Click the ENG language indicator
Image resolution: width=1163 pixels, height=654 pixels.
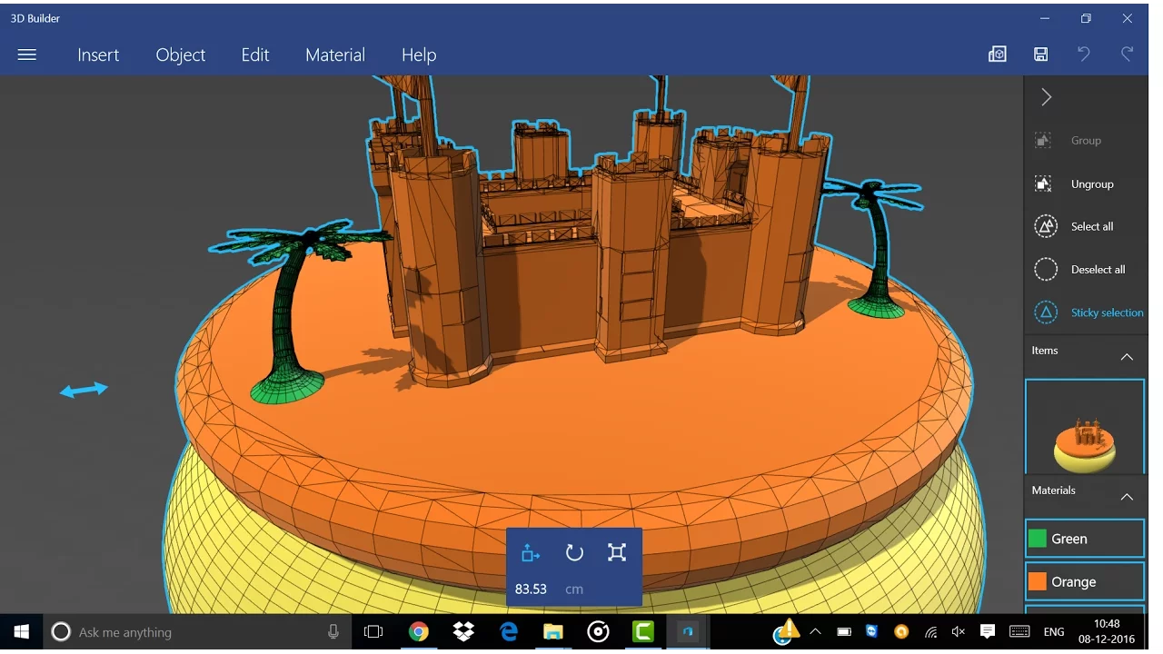(x=1053, y=632)
